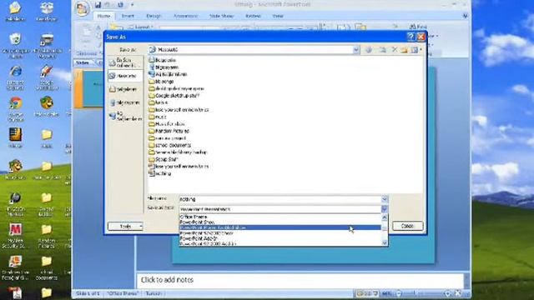Click the 'Click to add notes' pane

pos(300,280)
